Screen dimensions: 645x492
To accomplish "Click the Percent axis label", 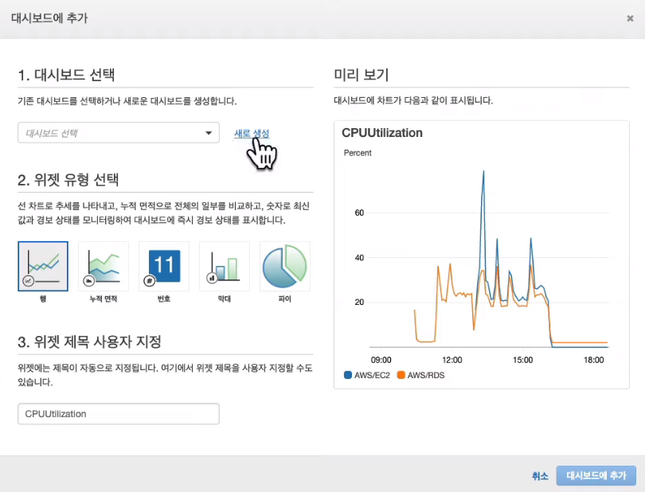I will click(358, 153).
